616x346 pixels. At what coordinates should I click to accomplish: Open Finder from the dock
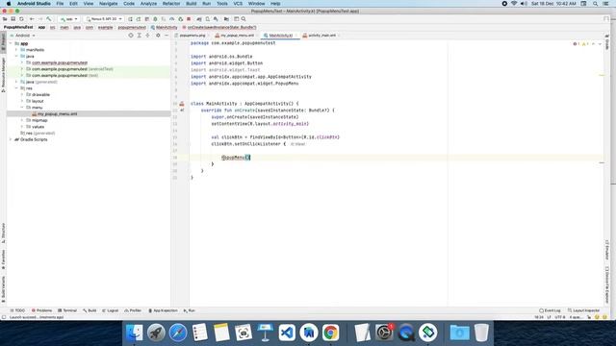click(135, 333)
